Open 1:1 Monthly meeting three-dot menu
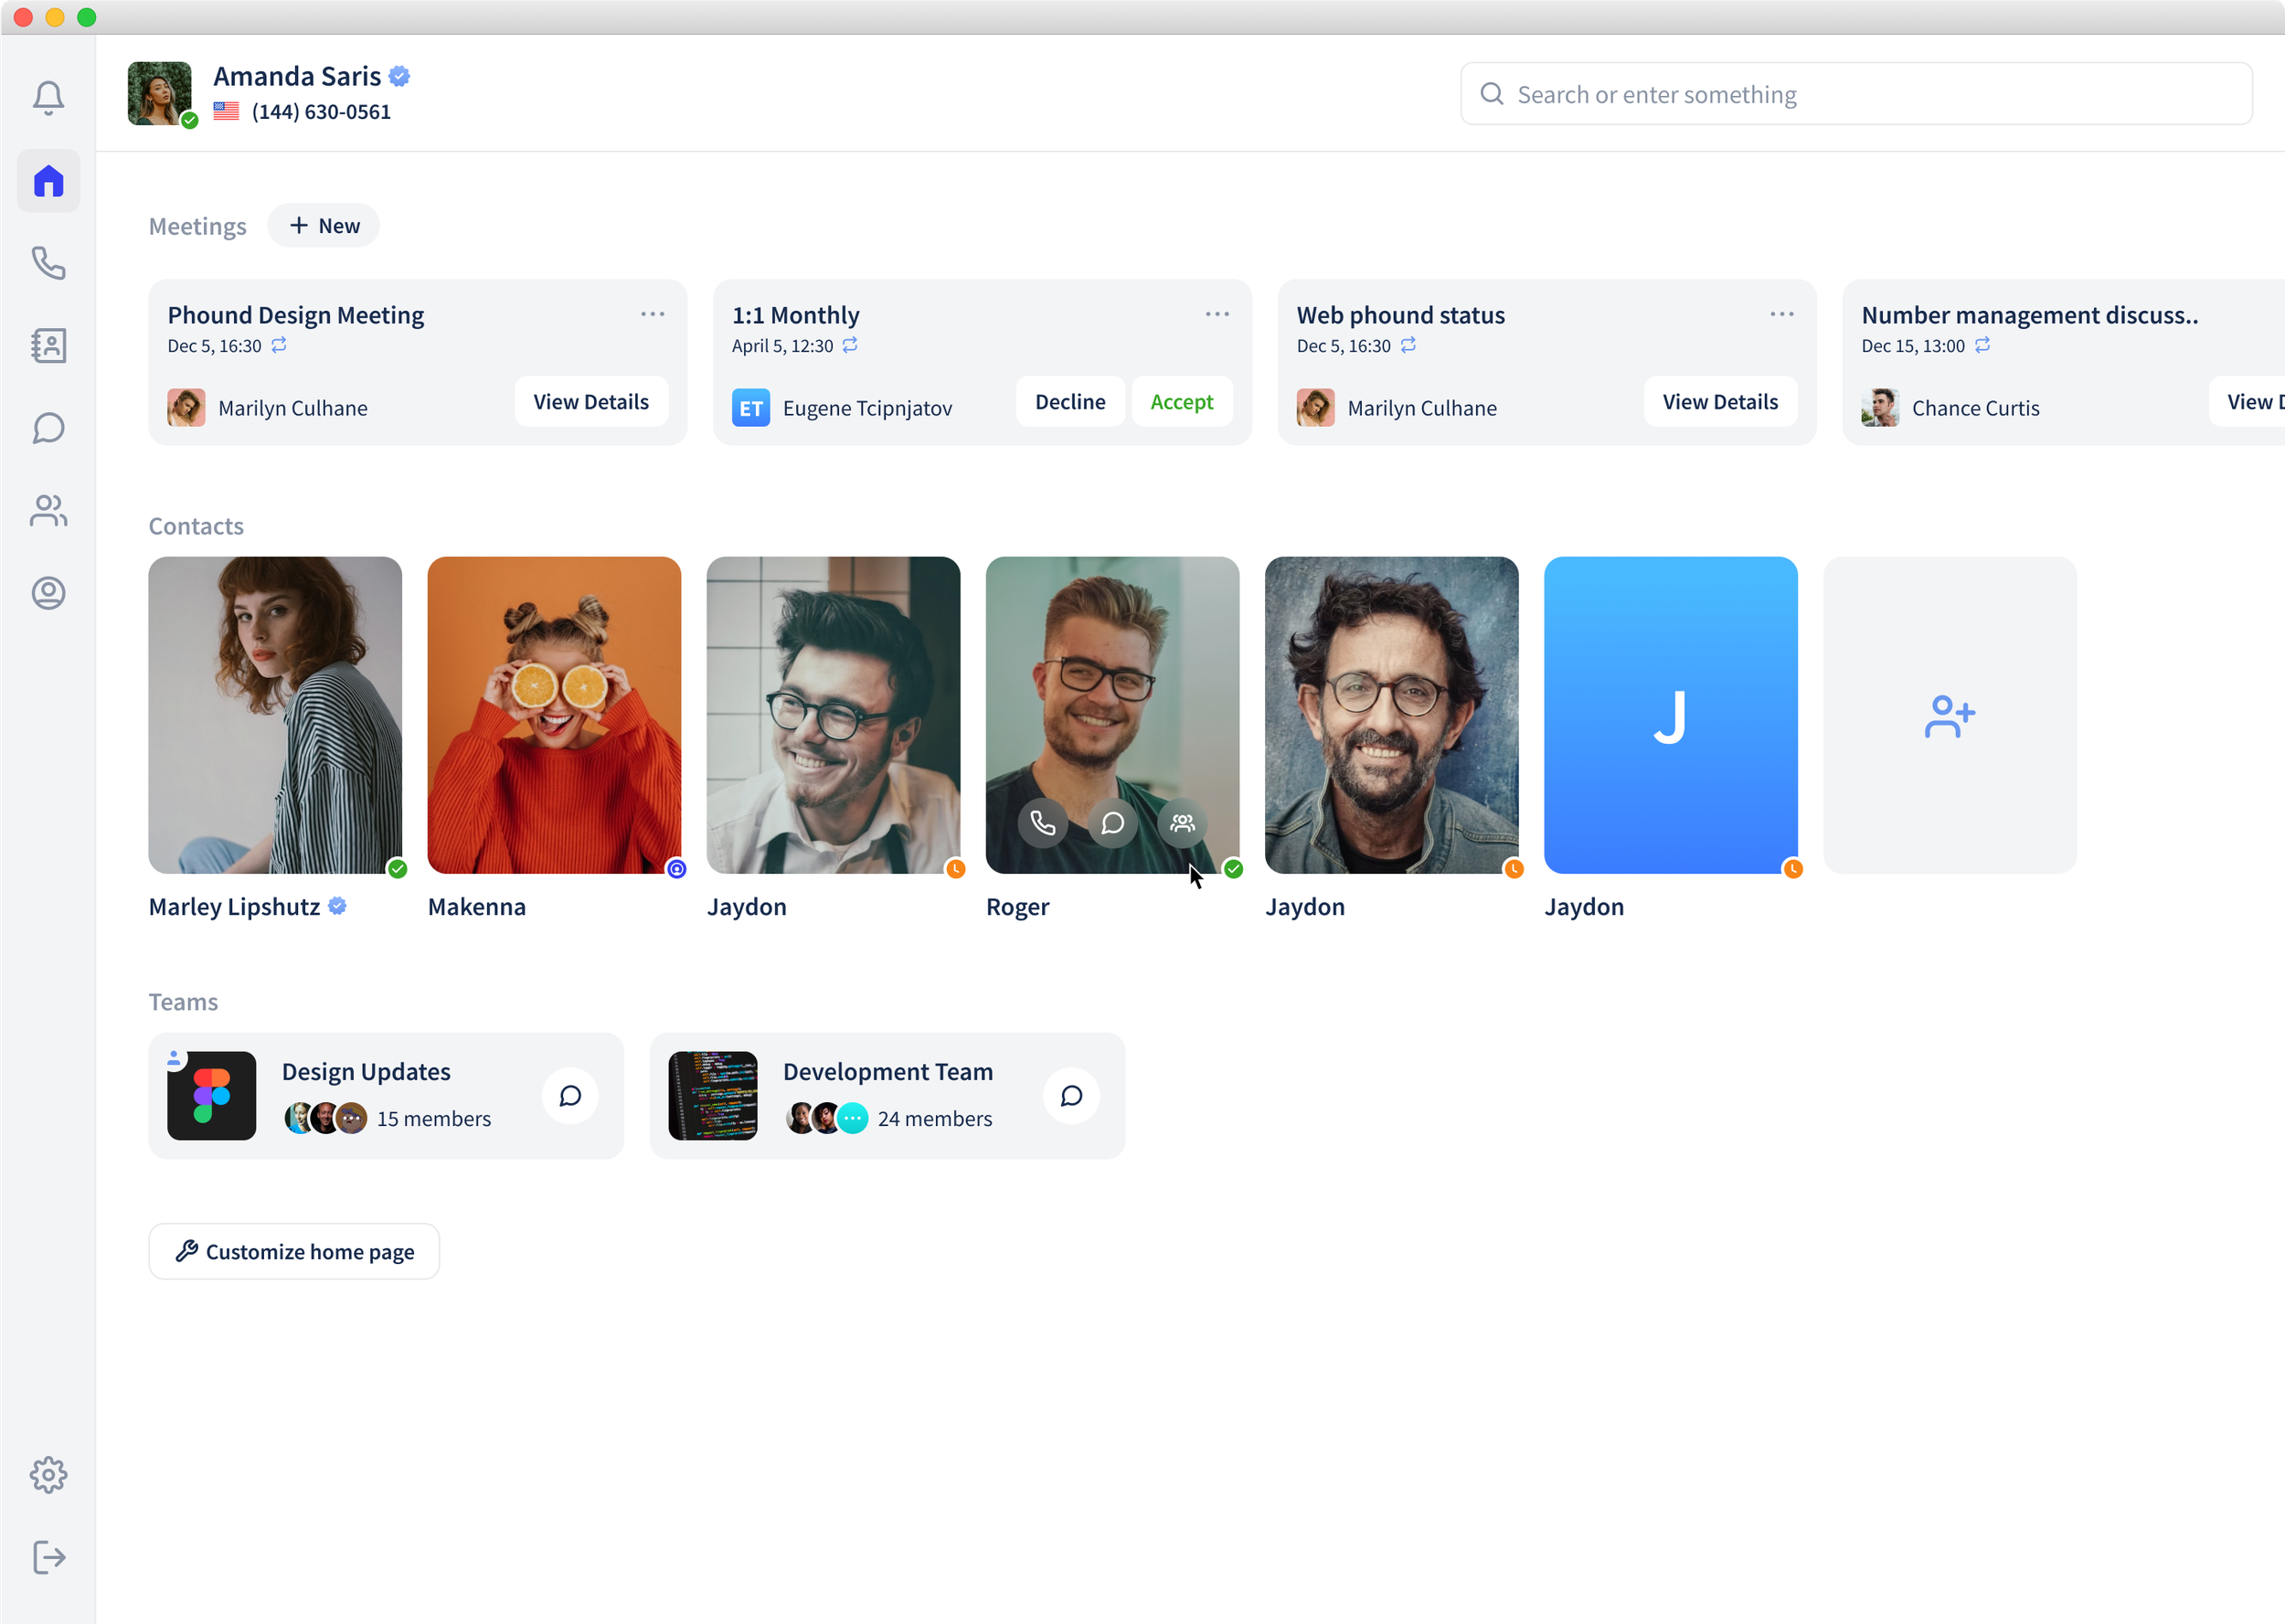Viewport: 2285px width, 1624px height. 1217,314
